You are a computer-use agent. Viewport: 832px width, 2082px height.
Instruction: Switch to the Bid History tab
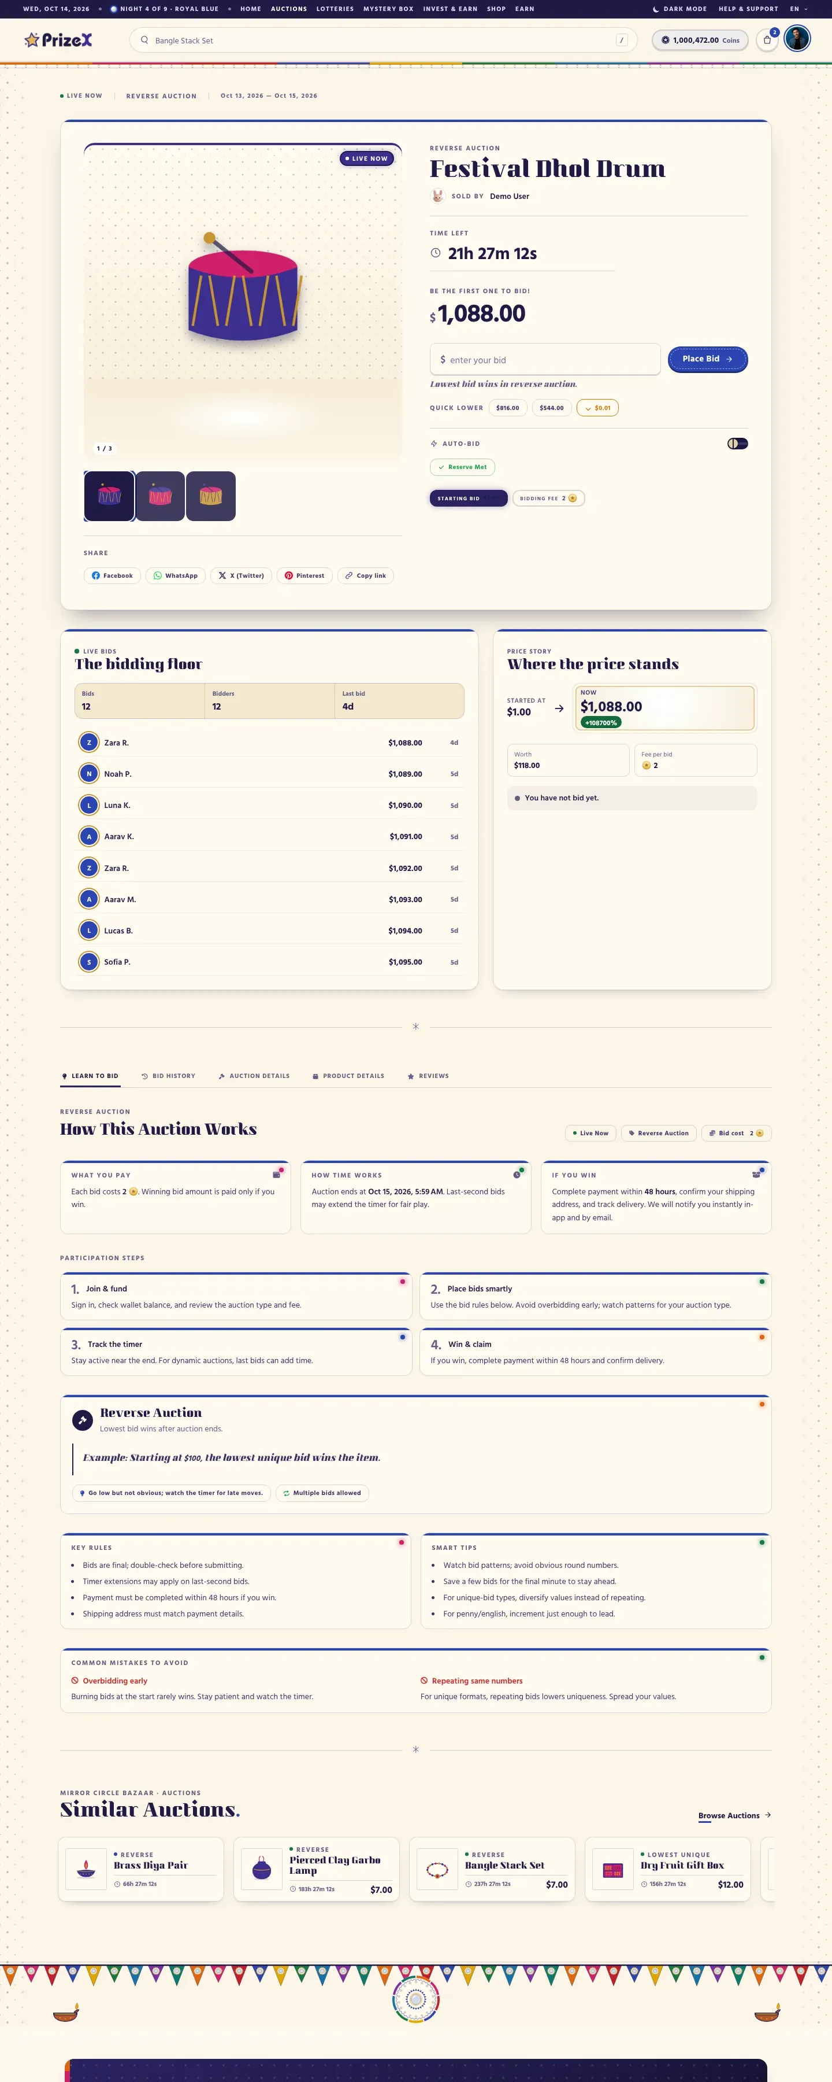(169, 1076)
